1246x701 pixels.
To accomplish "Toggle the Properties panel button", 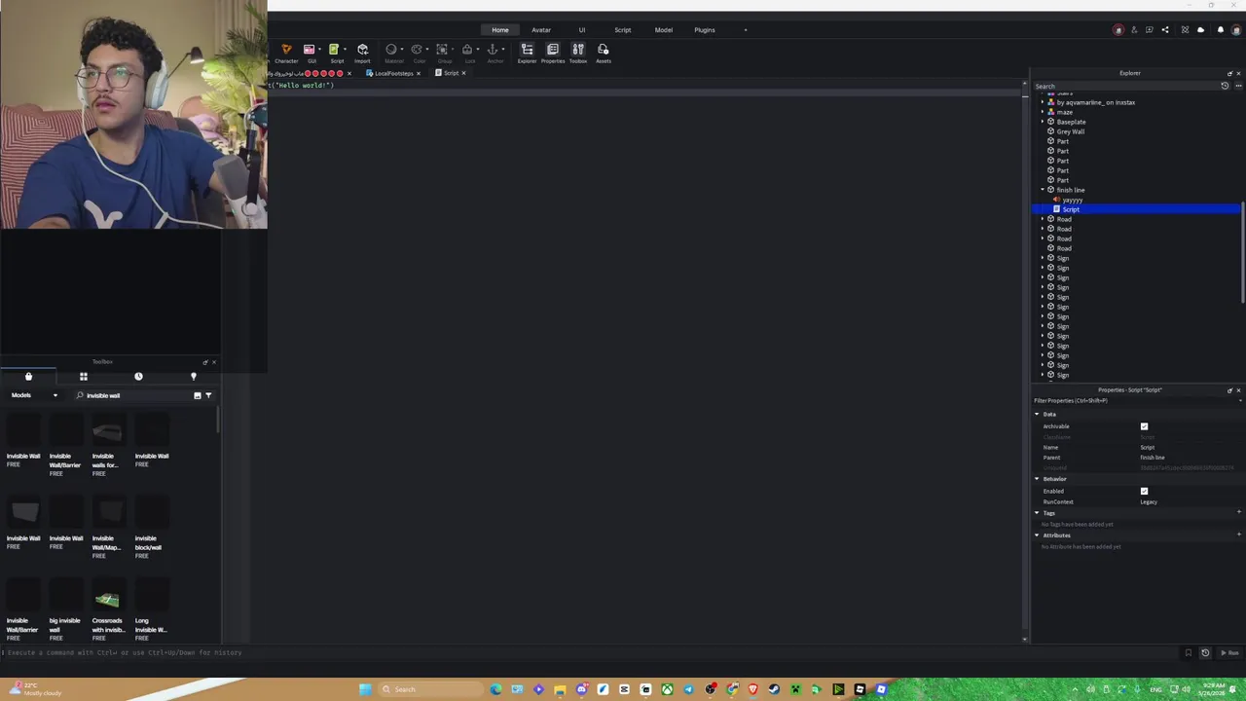I will [553, 53].
